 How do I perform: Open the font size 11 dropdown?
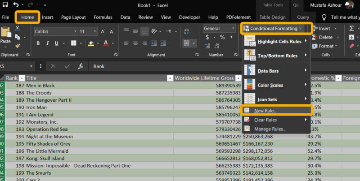pos(95,31)
